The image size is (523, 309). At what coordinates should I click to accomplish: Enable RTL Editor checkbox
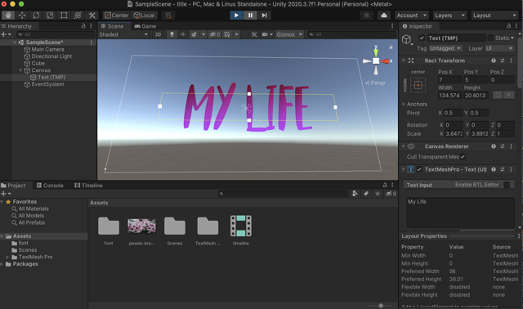(507, 185)
